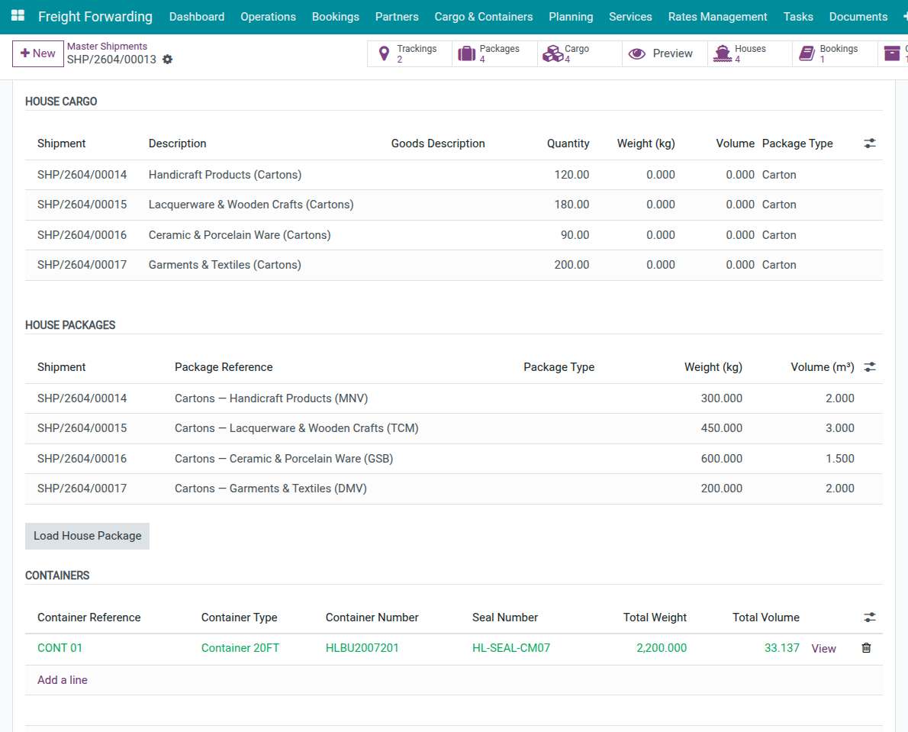The image size is (908, 732).
Task: Select the SHP/2604/00016 House Cargo row
Action: pyautogui.click(x=82, y=235)
